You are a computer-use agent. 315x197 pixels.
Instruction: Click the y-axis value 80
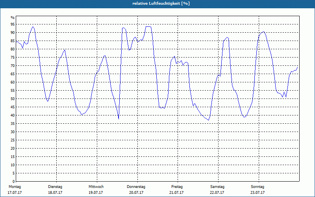13,49
